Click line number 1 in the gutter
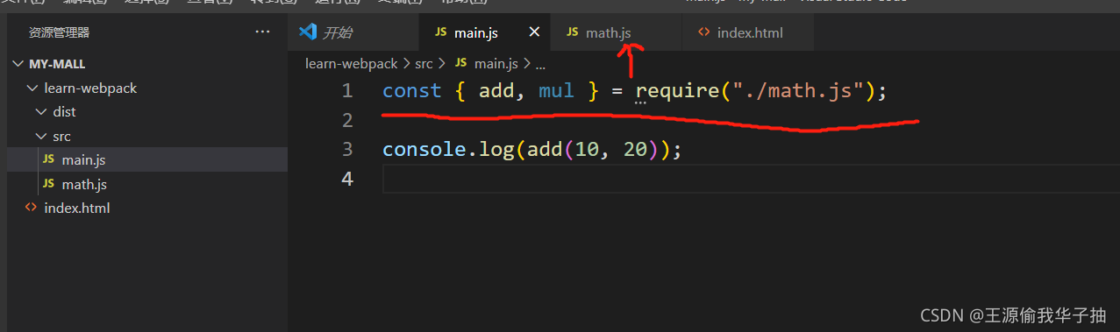Viewport: 1120px width, 332px height. point(347,90)
